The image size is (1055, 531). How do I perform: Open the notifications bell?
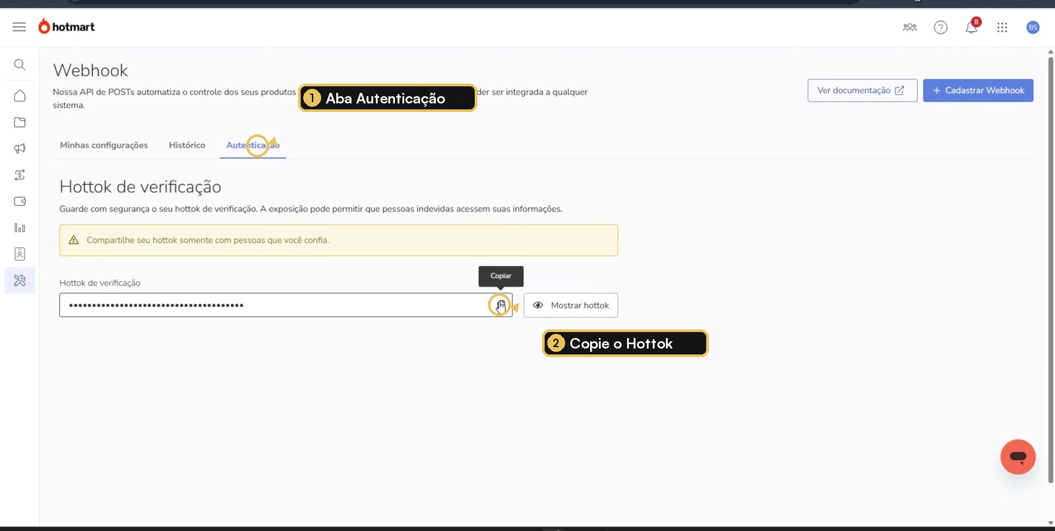(x=972, y=27)
